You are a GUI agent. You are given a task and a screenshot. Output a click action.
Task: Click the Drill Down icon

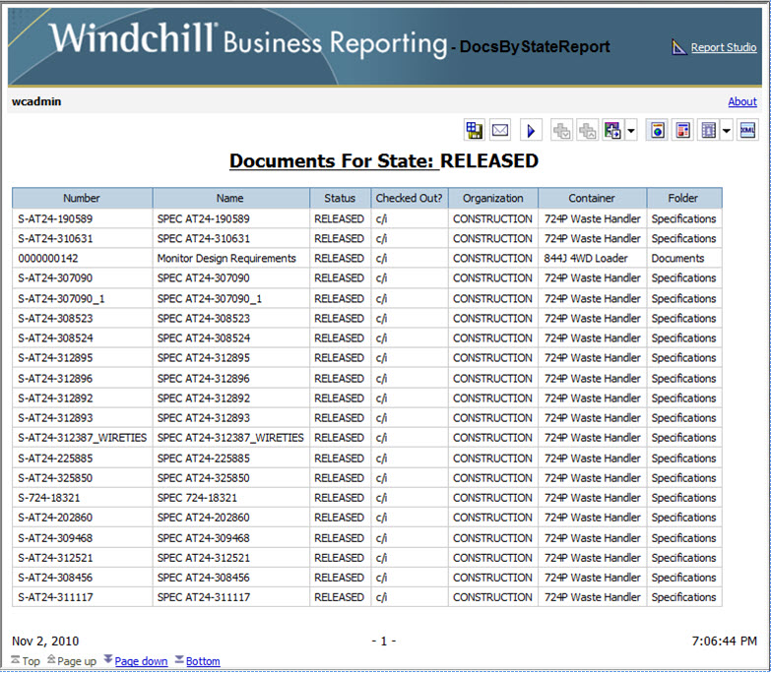point(561,130)
